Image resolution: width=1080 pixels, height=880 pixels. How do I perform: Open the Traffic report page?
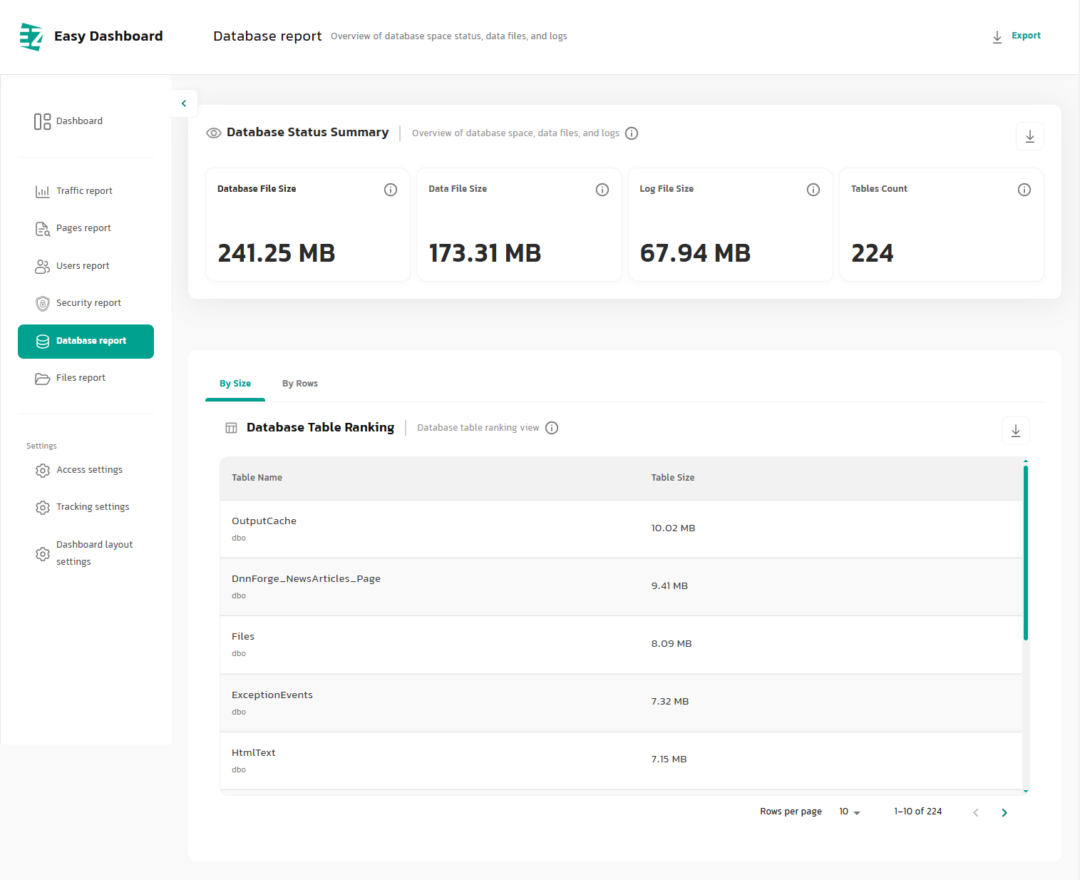[x=86, y=191]
